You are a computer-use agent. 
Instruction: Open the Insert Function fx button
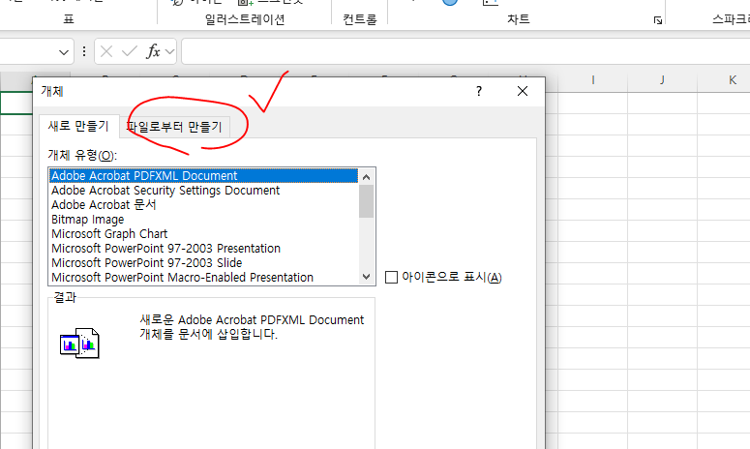click(154, 51)
